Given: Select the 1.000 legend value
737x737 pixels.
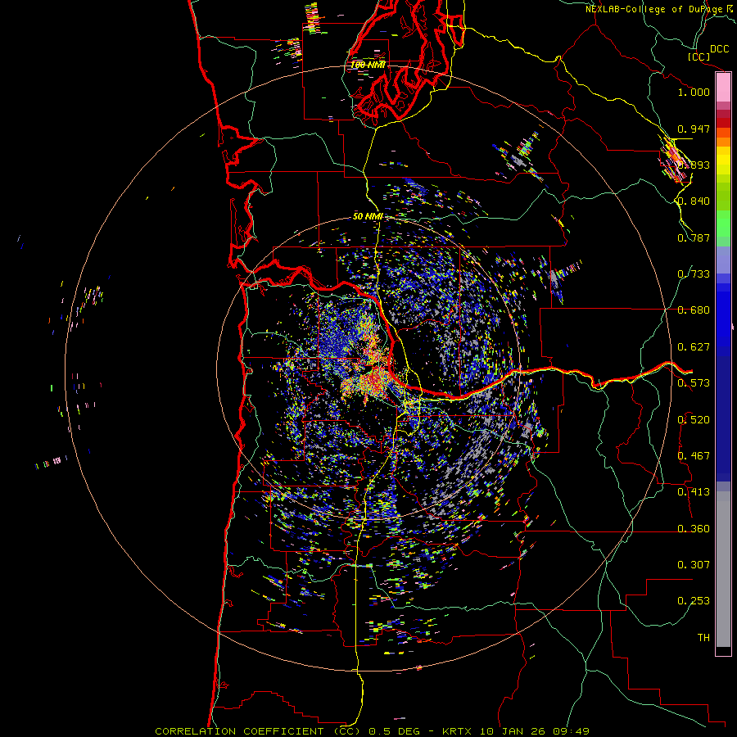Looking at the screenshot, I should 694,92.
